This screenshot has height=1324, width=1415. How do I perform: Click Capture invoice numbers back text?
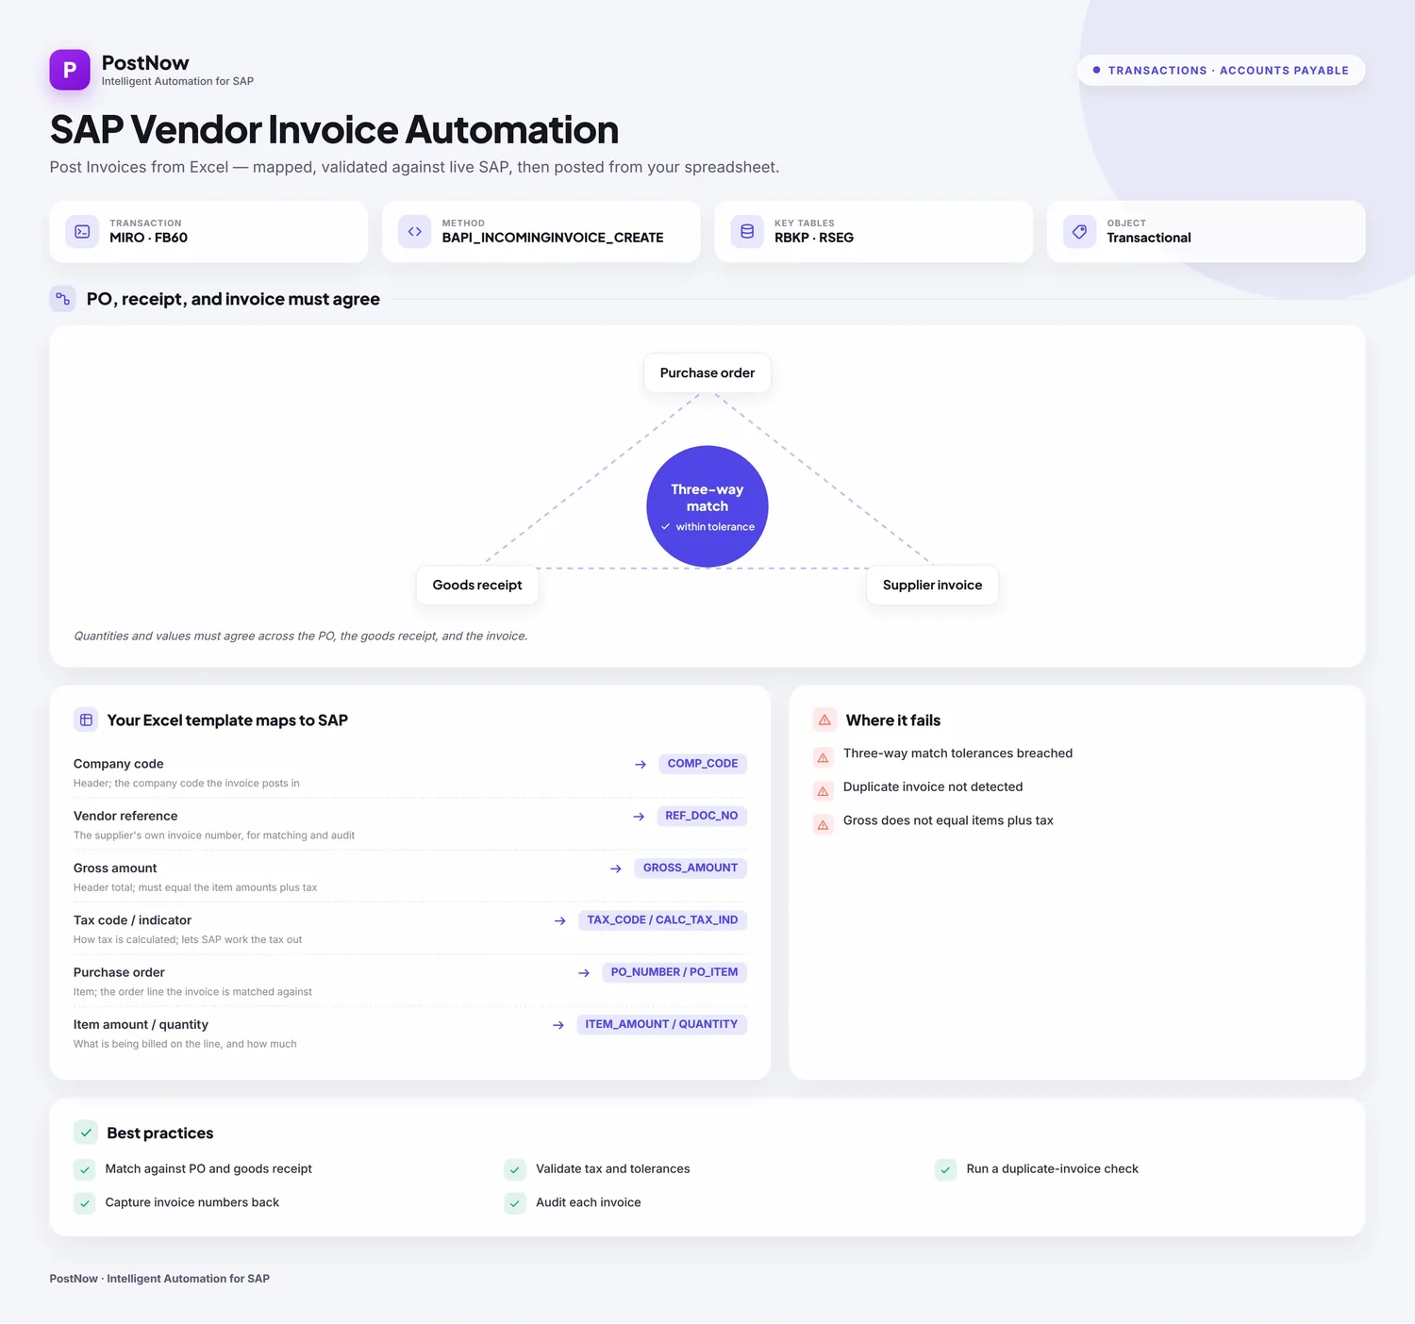[192, 1202]
